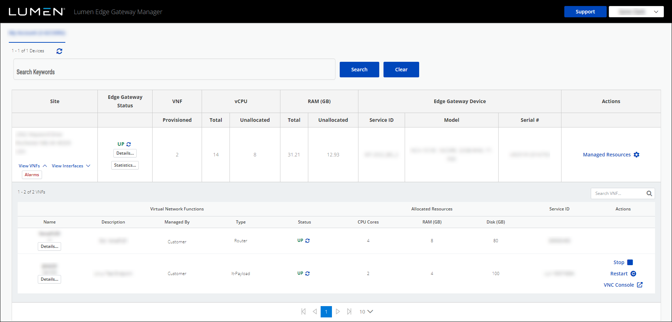Open the account menu in top right
The image size is (672, 322).
click(636, 12)
